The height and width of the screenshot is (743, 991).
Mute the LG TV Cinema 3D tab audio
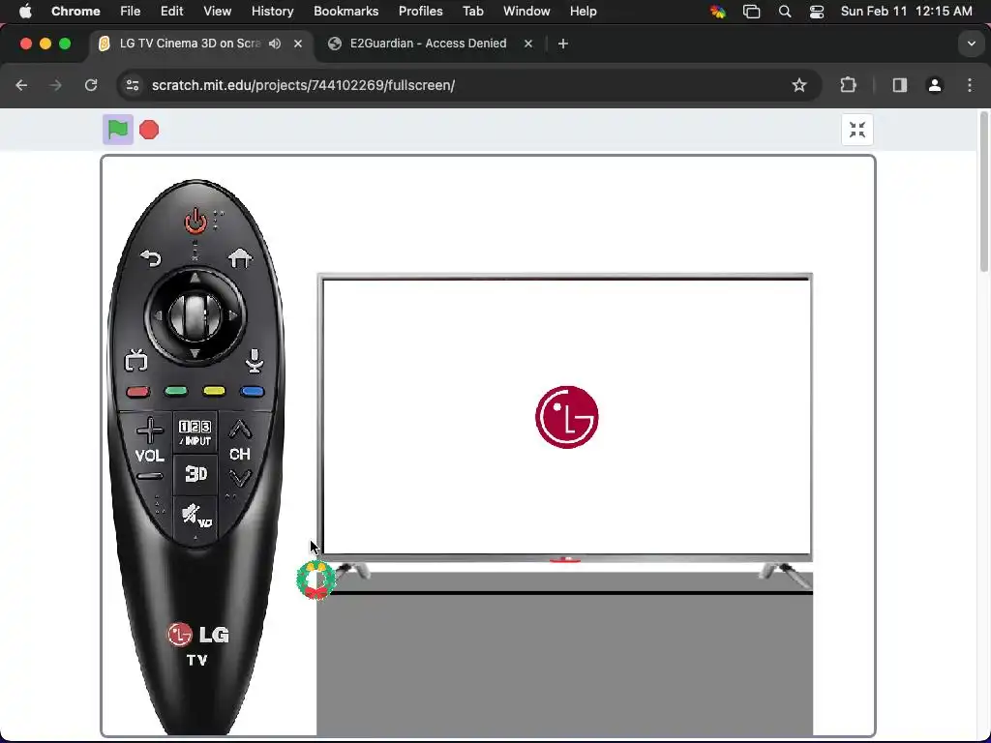(275, 44)
